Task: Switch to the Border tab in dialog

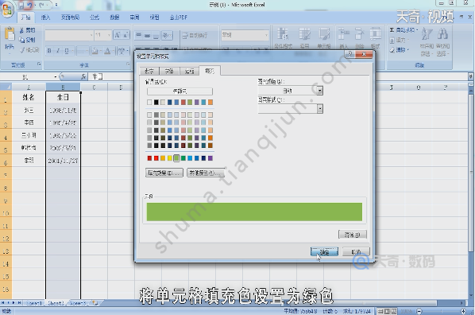Action: 189,72
